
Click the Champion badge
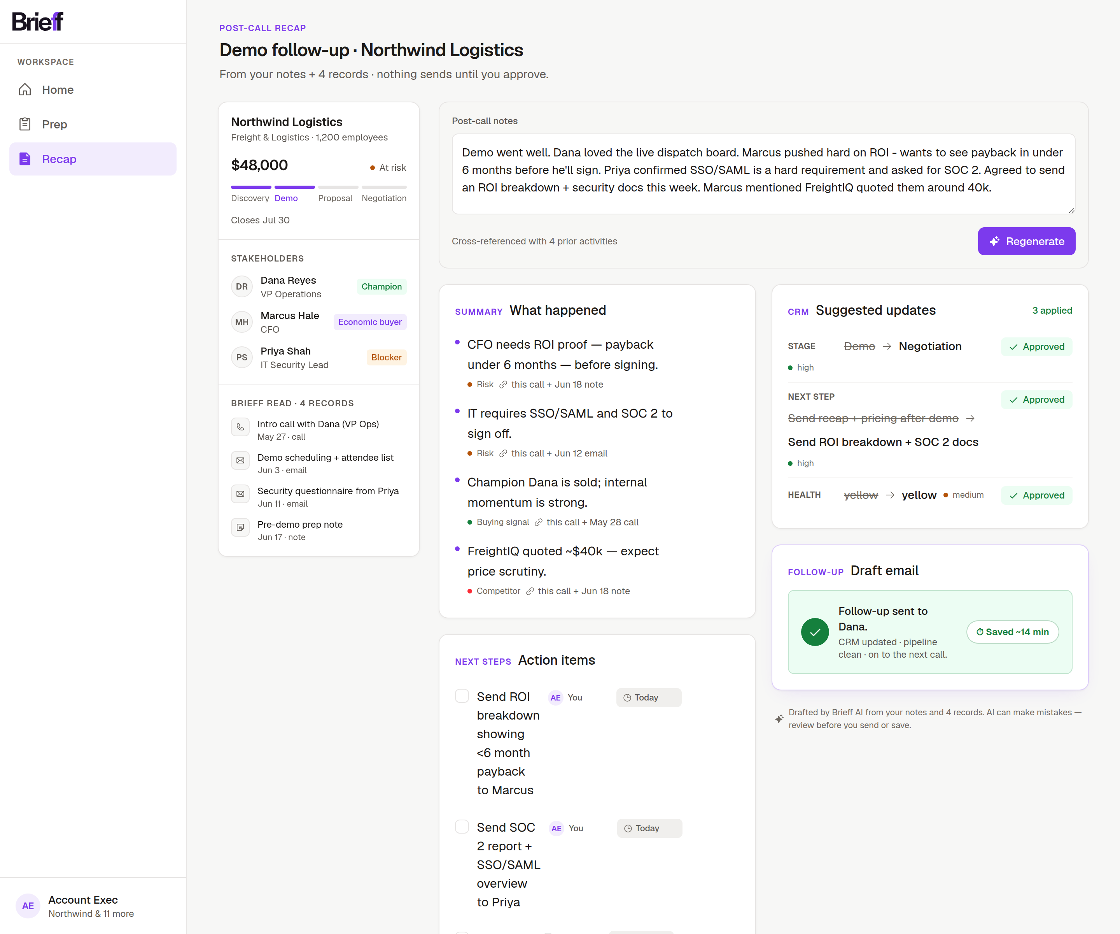click(x=381, y=286)
